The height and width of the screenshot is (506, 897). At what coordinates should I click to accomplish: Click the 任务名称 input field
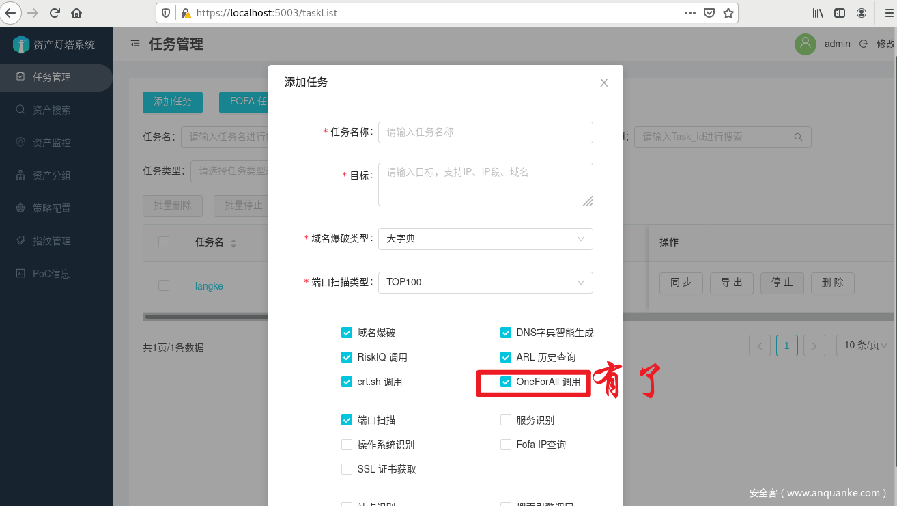tap(485, 132)
